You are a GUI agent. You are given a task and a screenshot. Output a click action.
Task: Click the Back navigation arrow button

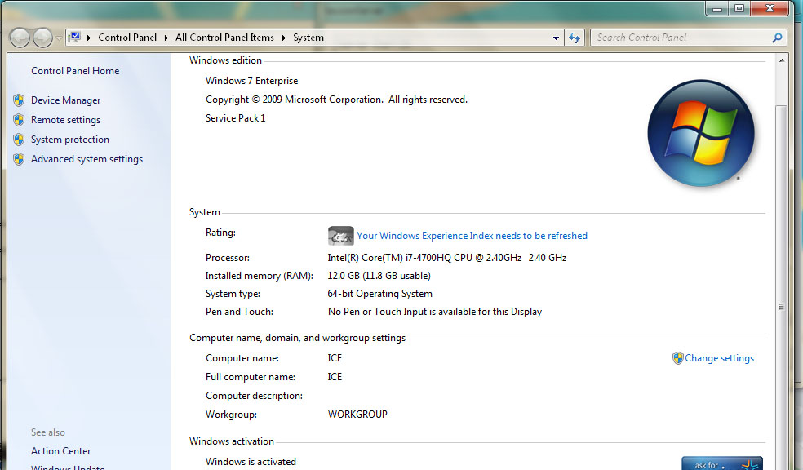click(20, 38)
